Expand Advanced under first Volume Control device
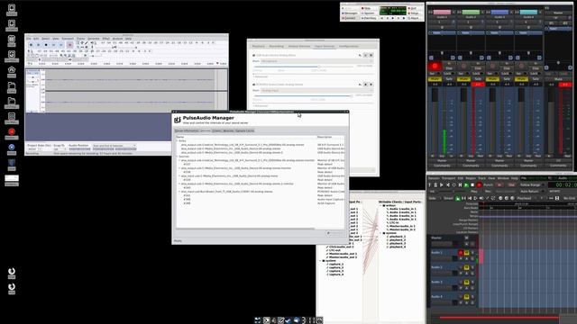577x324 pixels. tap(261, 76)
